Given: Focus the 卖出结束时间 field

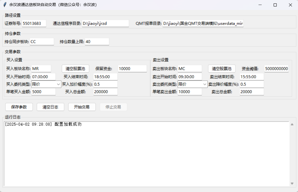Looking at the screenshot, I should coord(252,77).
